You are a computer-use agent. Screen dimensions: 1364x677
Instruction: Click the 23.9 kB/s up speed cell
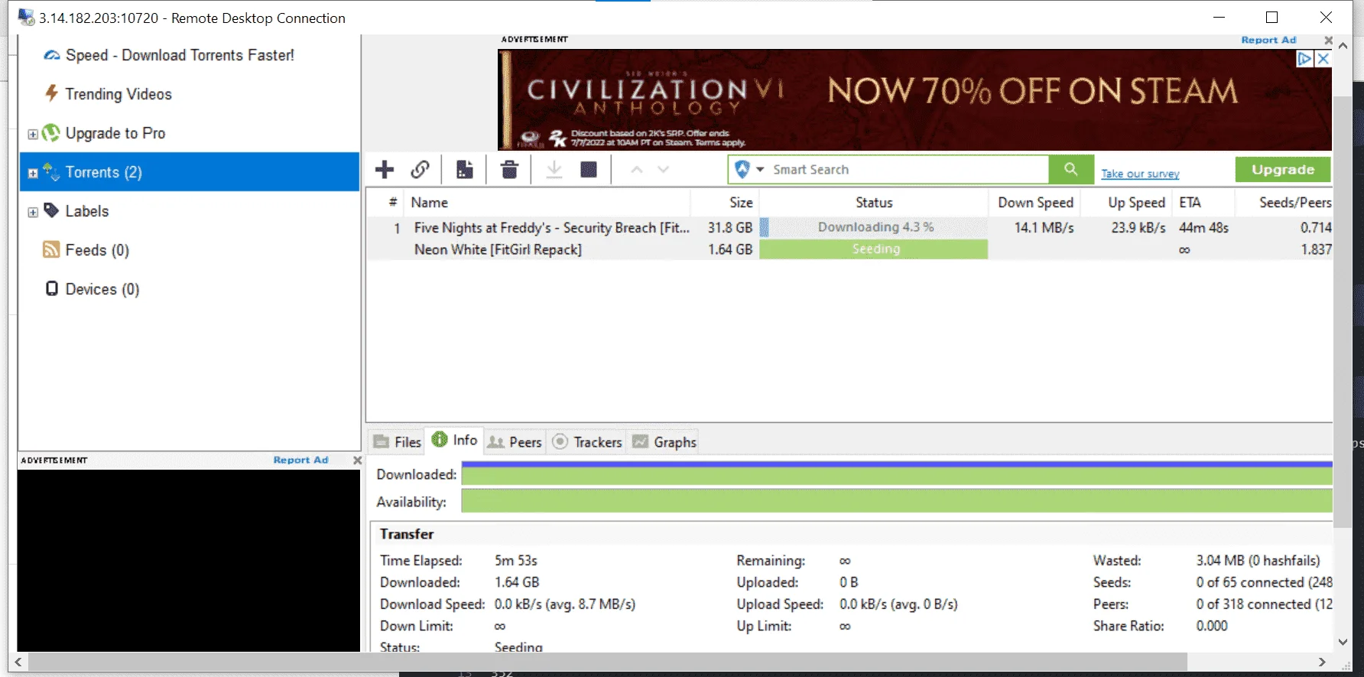point(1138,228)
